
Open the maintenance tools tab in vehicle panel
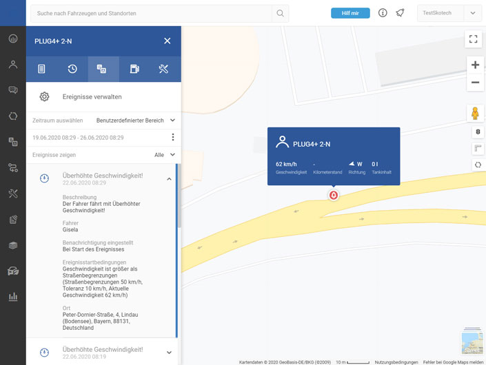pos(163,69)
